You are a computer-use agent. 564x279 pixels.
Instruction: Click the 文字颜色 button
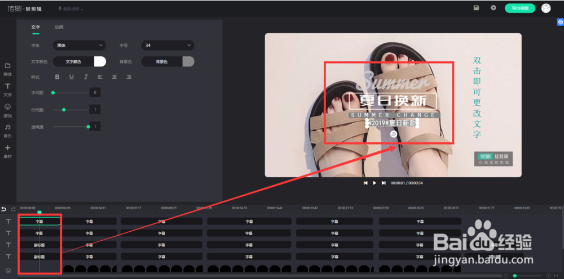(x=73, y=62)
